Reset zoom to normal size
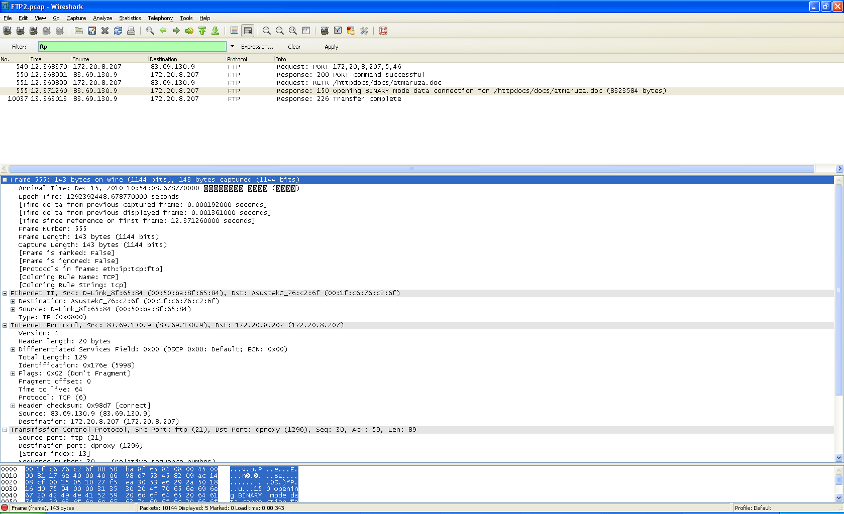Screen dimensions: 844x514 coord(293,31)
